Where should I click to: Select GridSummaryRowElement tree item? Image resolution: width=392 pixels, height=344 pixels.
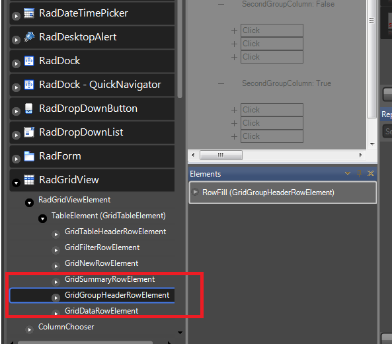(x=110, y=279)
